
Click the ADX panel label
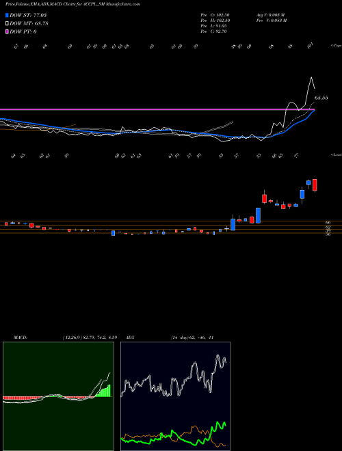point(130,338)
